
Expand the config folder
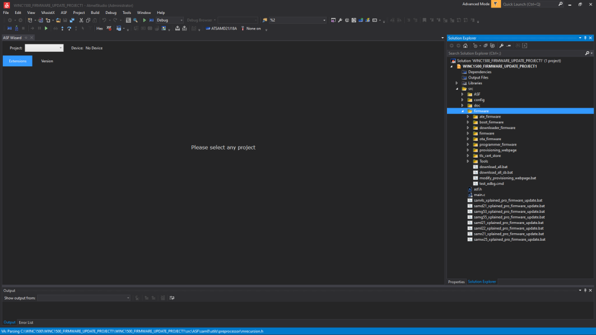coord(463,100)
